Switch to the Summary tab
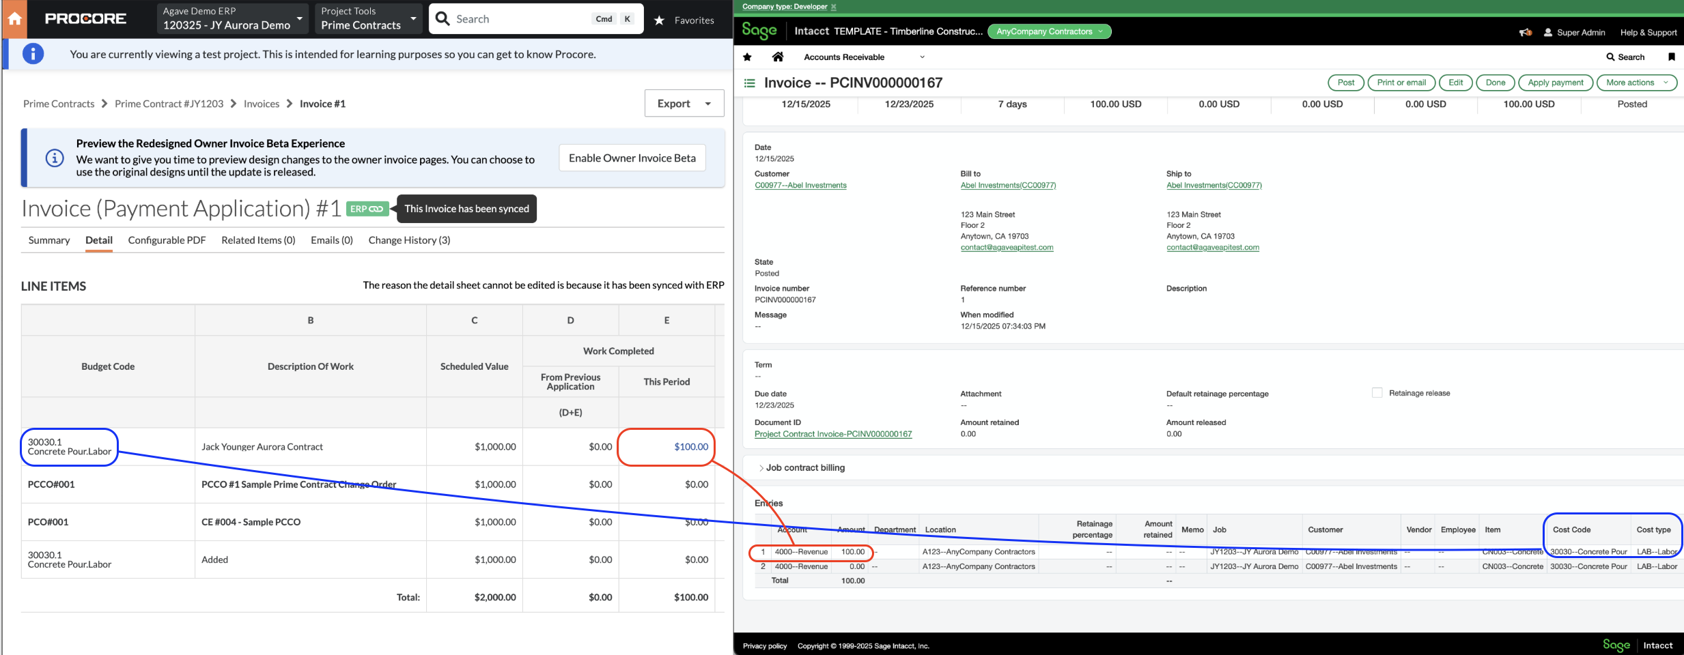1684x655 pixels. click(x=48, y=240)
